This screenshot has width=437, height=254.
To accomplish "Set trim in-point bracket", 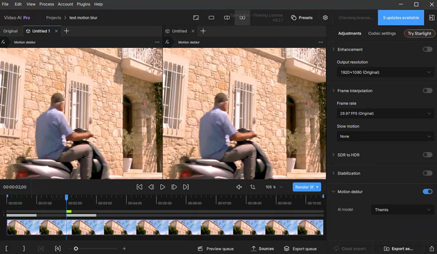I will (7, 249).
